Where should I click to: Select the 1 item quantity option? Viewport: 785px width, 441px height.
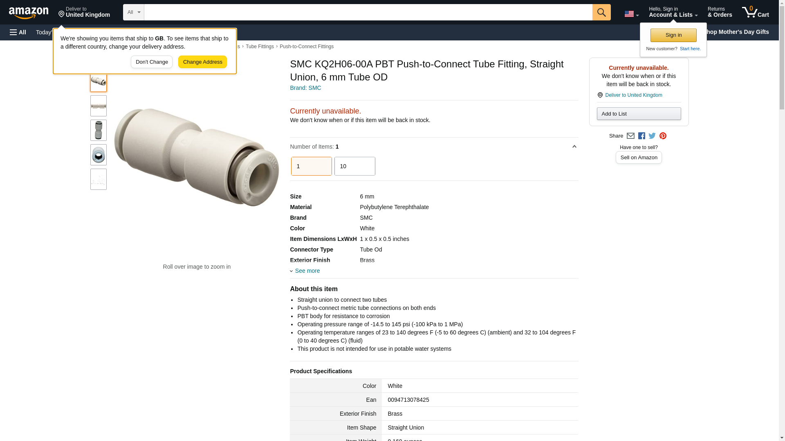311,166
